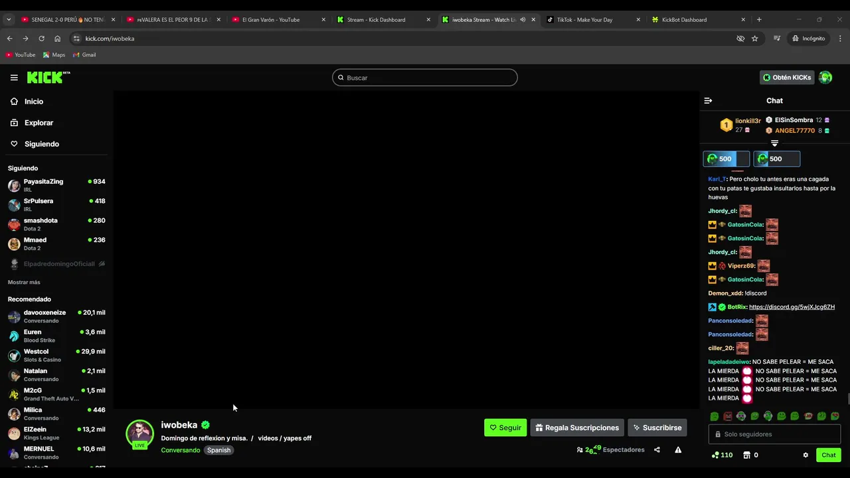Click Obtén KICKs button
Viewport: 850px width, 478px height.
click(786, 78)
